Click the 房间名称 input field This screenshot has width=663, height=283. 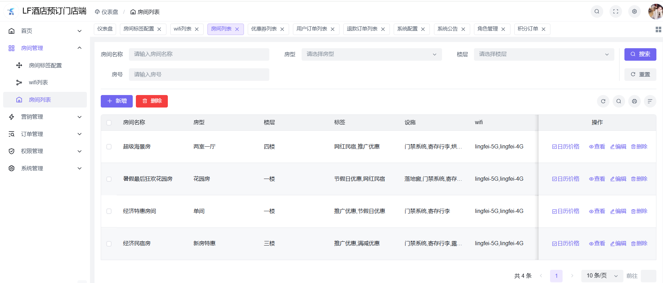[x=199, y=54]
